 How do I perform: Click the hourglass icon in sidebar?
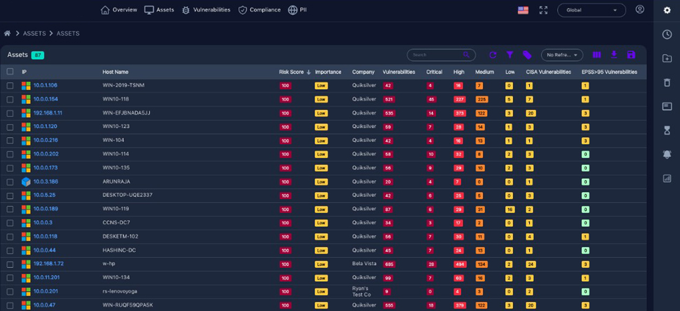pos(667,130)
